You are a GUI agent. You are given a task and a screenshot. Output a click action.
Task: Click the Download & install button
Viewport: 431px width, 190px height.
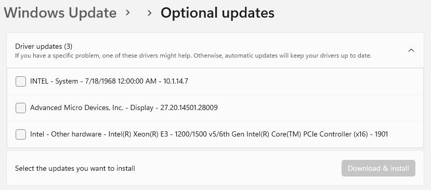tap(378, 168)
